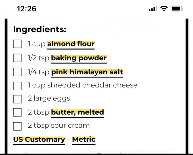Tap the 1 cup shredded cheddar cheese text
This screenshot has height=155, width=193.
click(x=82, y=85)
